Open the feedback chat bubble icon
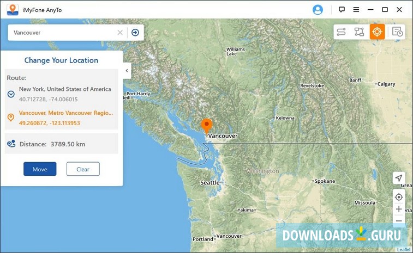413x253 pixels. (x=342, y=9)
